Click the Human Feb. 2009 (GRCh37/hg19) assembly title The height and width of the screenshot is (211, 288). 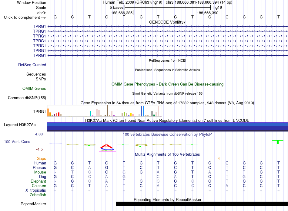(132, 2)
